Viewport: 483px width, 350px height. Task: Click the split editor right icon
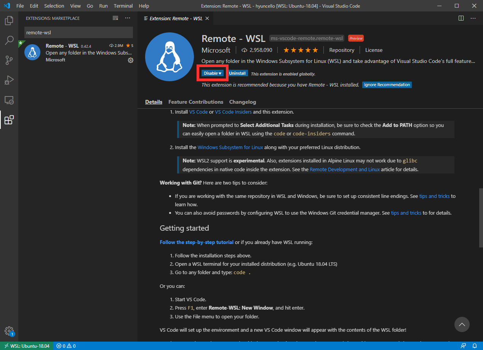point(461,18)
